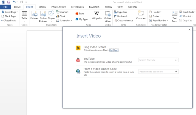Viewport: 196px width, 115px height.
Task: Expand the My Apps dropdown arrow
Action: (x=90, y=19)
